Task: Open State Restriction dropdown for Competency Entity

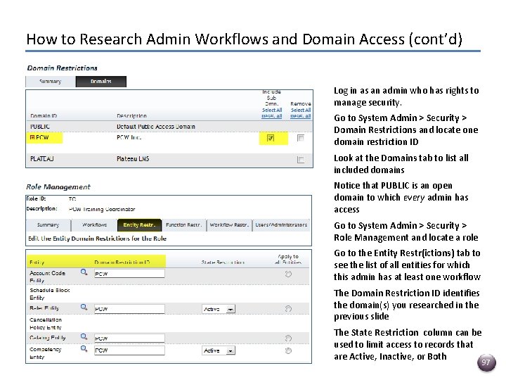Action: (219, 350)
